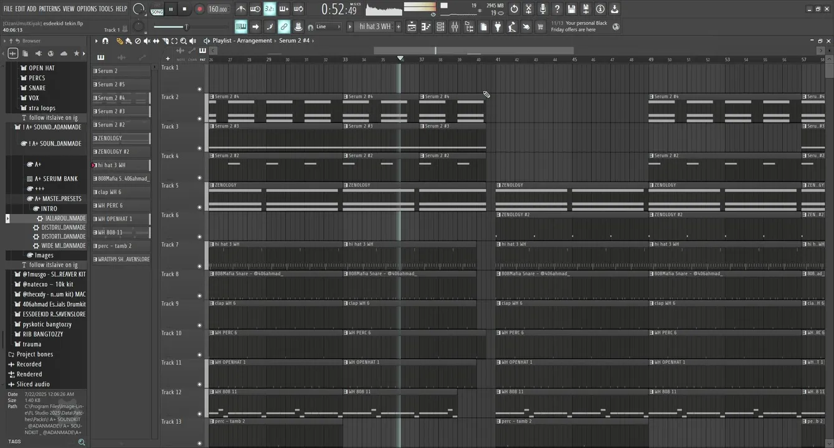Select the ZENOLOGY #2 pattern in picker
Screen dimensions: 834x448
[121, 152]
